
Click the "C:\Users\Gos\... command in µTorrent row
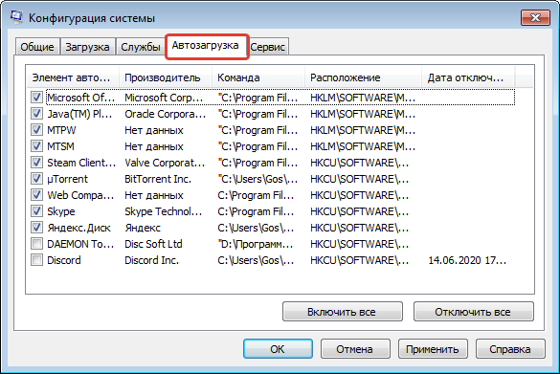point(258,179)
